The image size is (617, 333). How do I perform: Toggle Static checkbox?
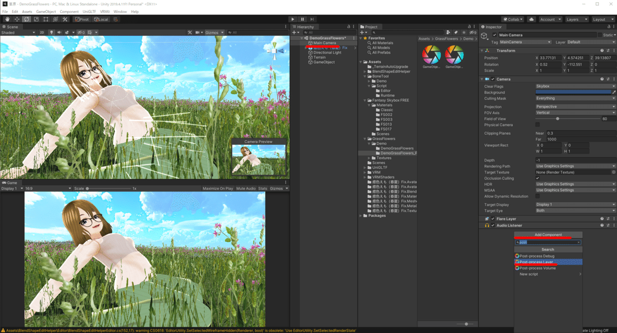point(600,35)
